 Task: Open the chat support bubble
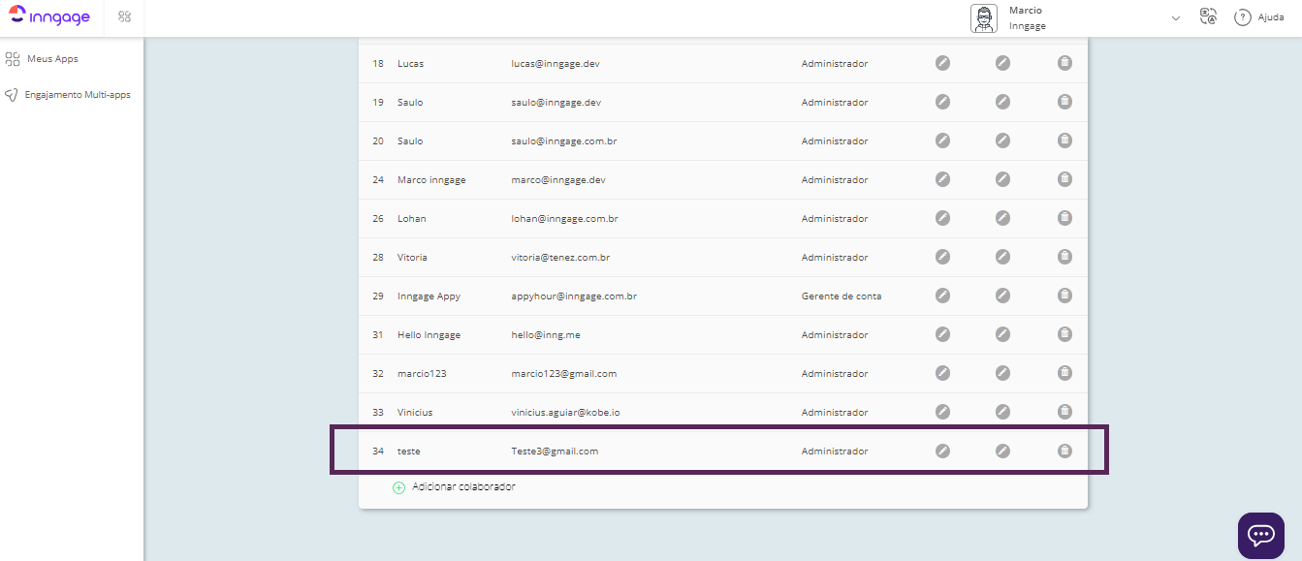coord(1260,535)
